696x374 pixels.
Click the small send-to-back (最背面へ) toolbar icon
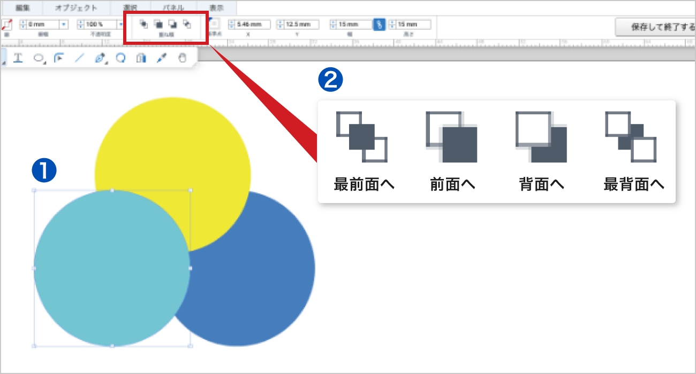[187, 24]
